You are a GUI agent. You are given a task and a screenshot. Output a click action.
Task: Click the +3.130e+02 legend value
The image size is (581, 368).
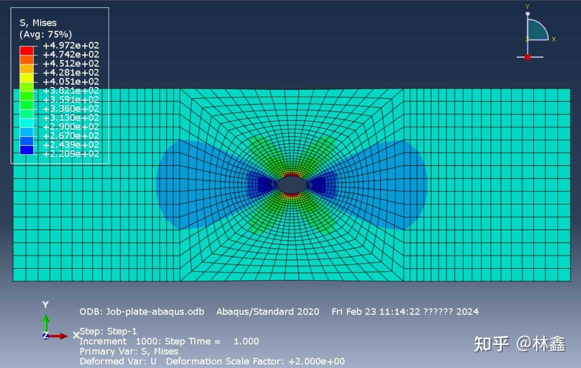[x=71, y=117]
